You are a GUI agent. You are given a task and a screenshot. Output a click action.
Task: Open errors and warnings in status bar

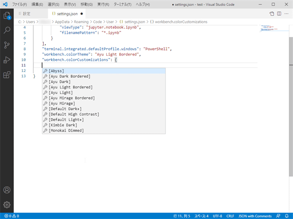point(11,216)
